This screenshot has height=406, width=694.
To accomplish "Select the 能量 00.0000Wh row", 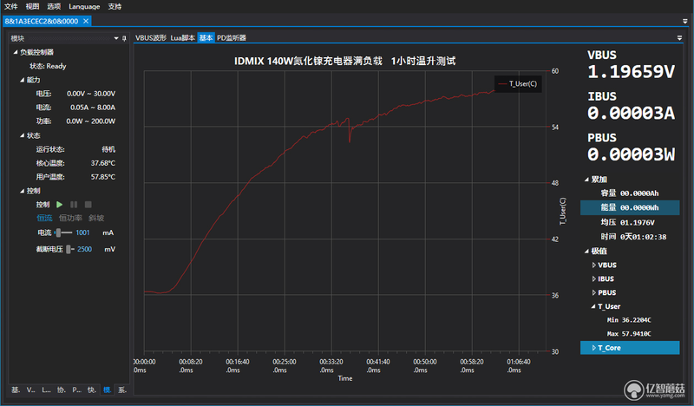I will click(x=630, y=207).
